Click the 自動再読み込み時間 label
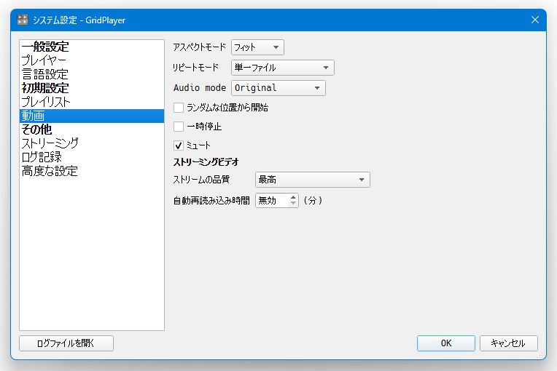The height and width of the screenshot is (371, 557). tap(211, 201)
